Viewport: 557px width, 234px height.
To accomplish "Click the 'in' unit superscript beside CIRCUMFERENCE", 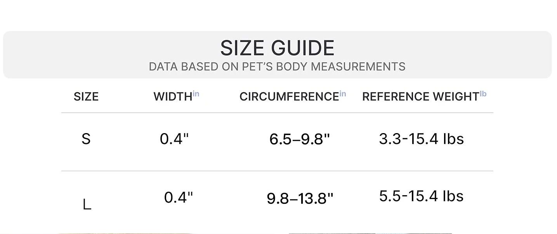I will [343, 94].
